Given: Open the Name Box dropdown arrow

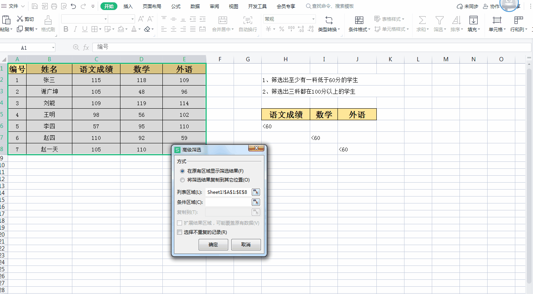Looking at the screenshot, I should coord(53,48).
